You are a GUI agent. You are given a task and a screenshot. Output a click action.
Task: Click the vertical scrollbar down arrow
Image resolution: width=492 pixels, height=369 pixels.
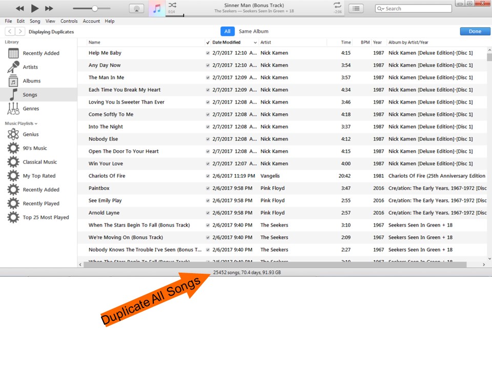pyautogui.click(x=489, y=258)
